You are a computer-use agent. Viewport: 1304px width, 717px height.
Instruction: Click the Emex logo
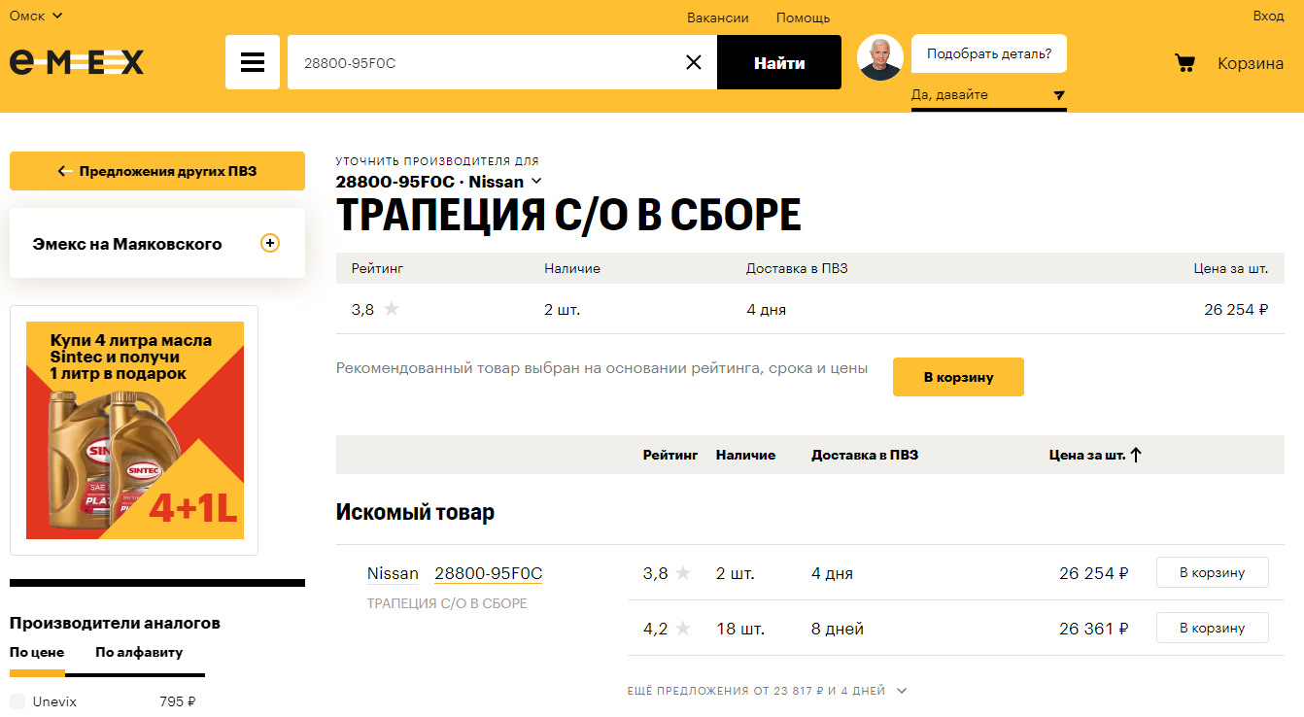(77, 62)
